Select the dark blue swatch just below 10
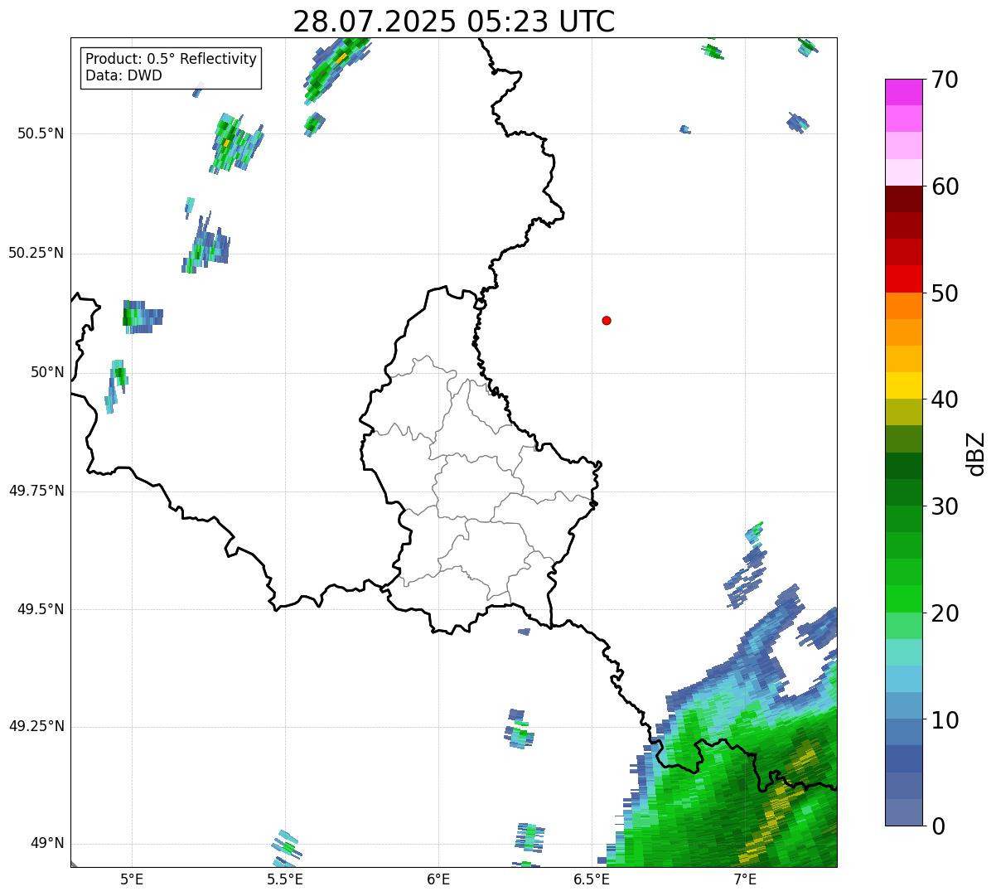The image size is (996, 896). pos(902,733)
